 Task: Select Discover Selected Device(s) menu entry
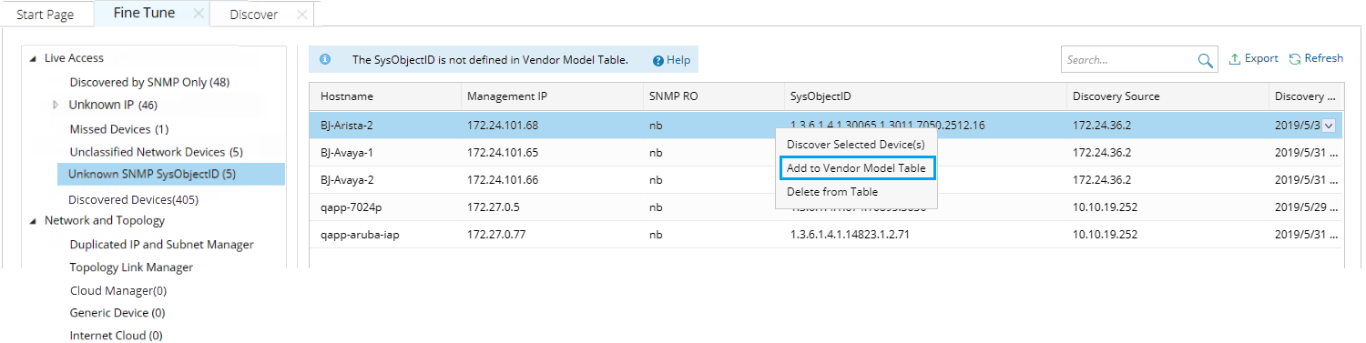pos(856,145)
